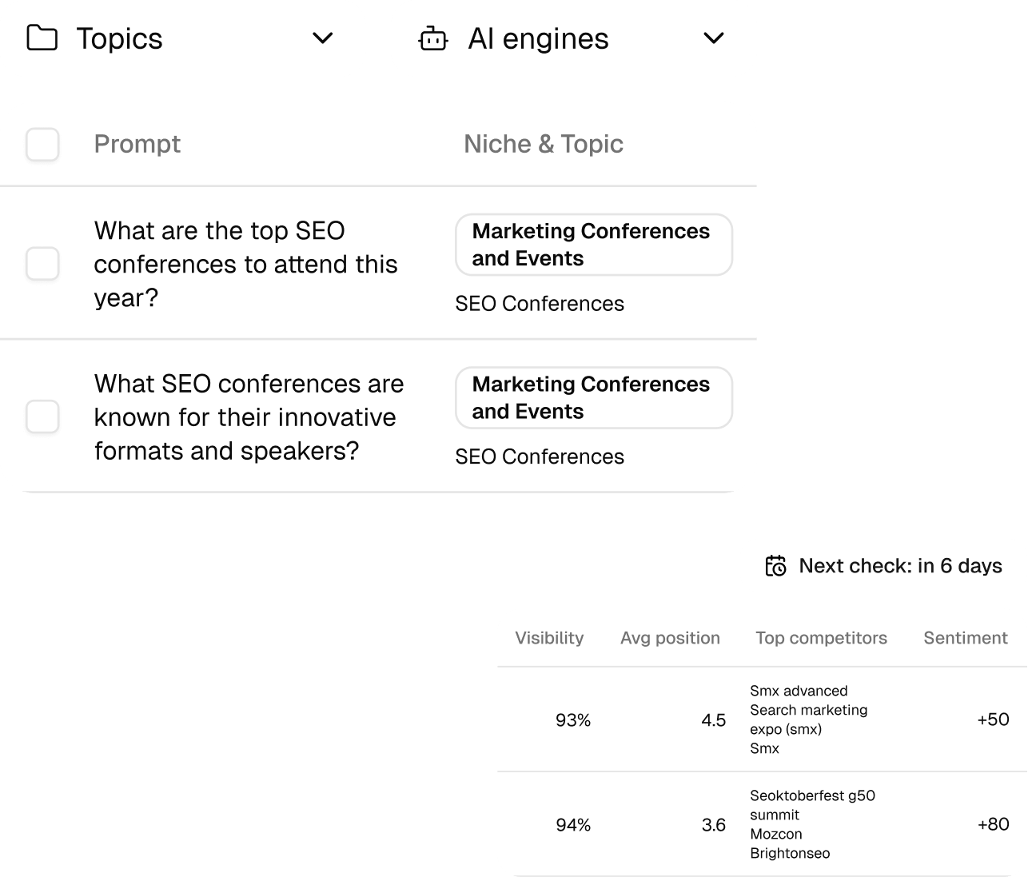This screenshot has width=1028, height=877.
Task: Click the second Marketing Conferences and Events tag
Action: (x=593, y=398)
